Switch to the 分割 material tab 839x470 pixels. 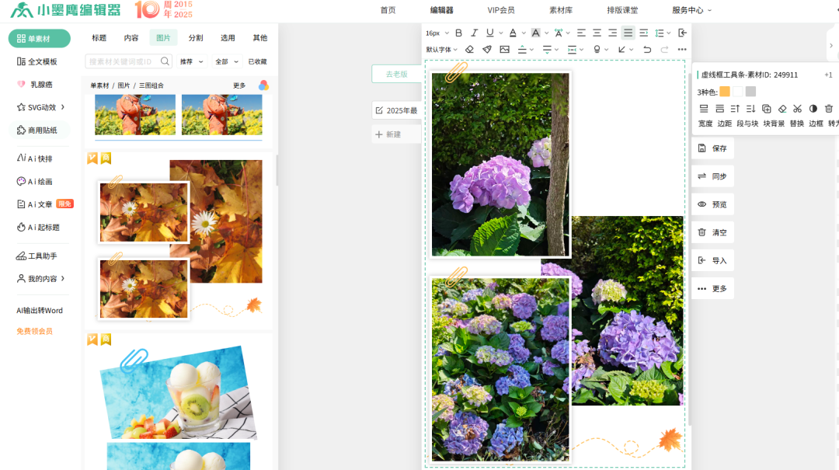pos(196,38)
